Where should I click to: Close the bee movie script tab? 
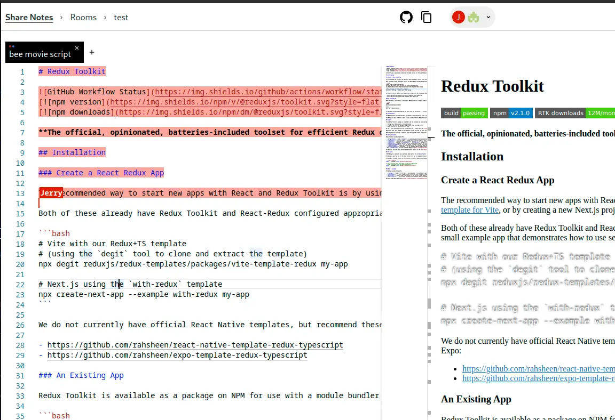coord(76,47)
